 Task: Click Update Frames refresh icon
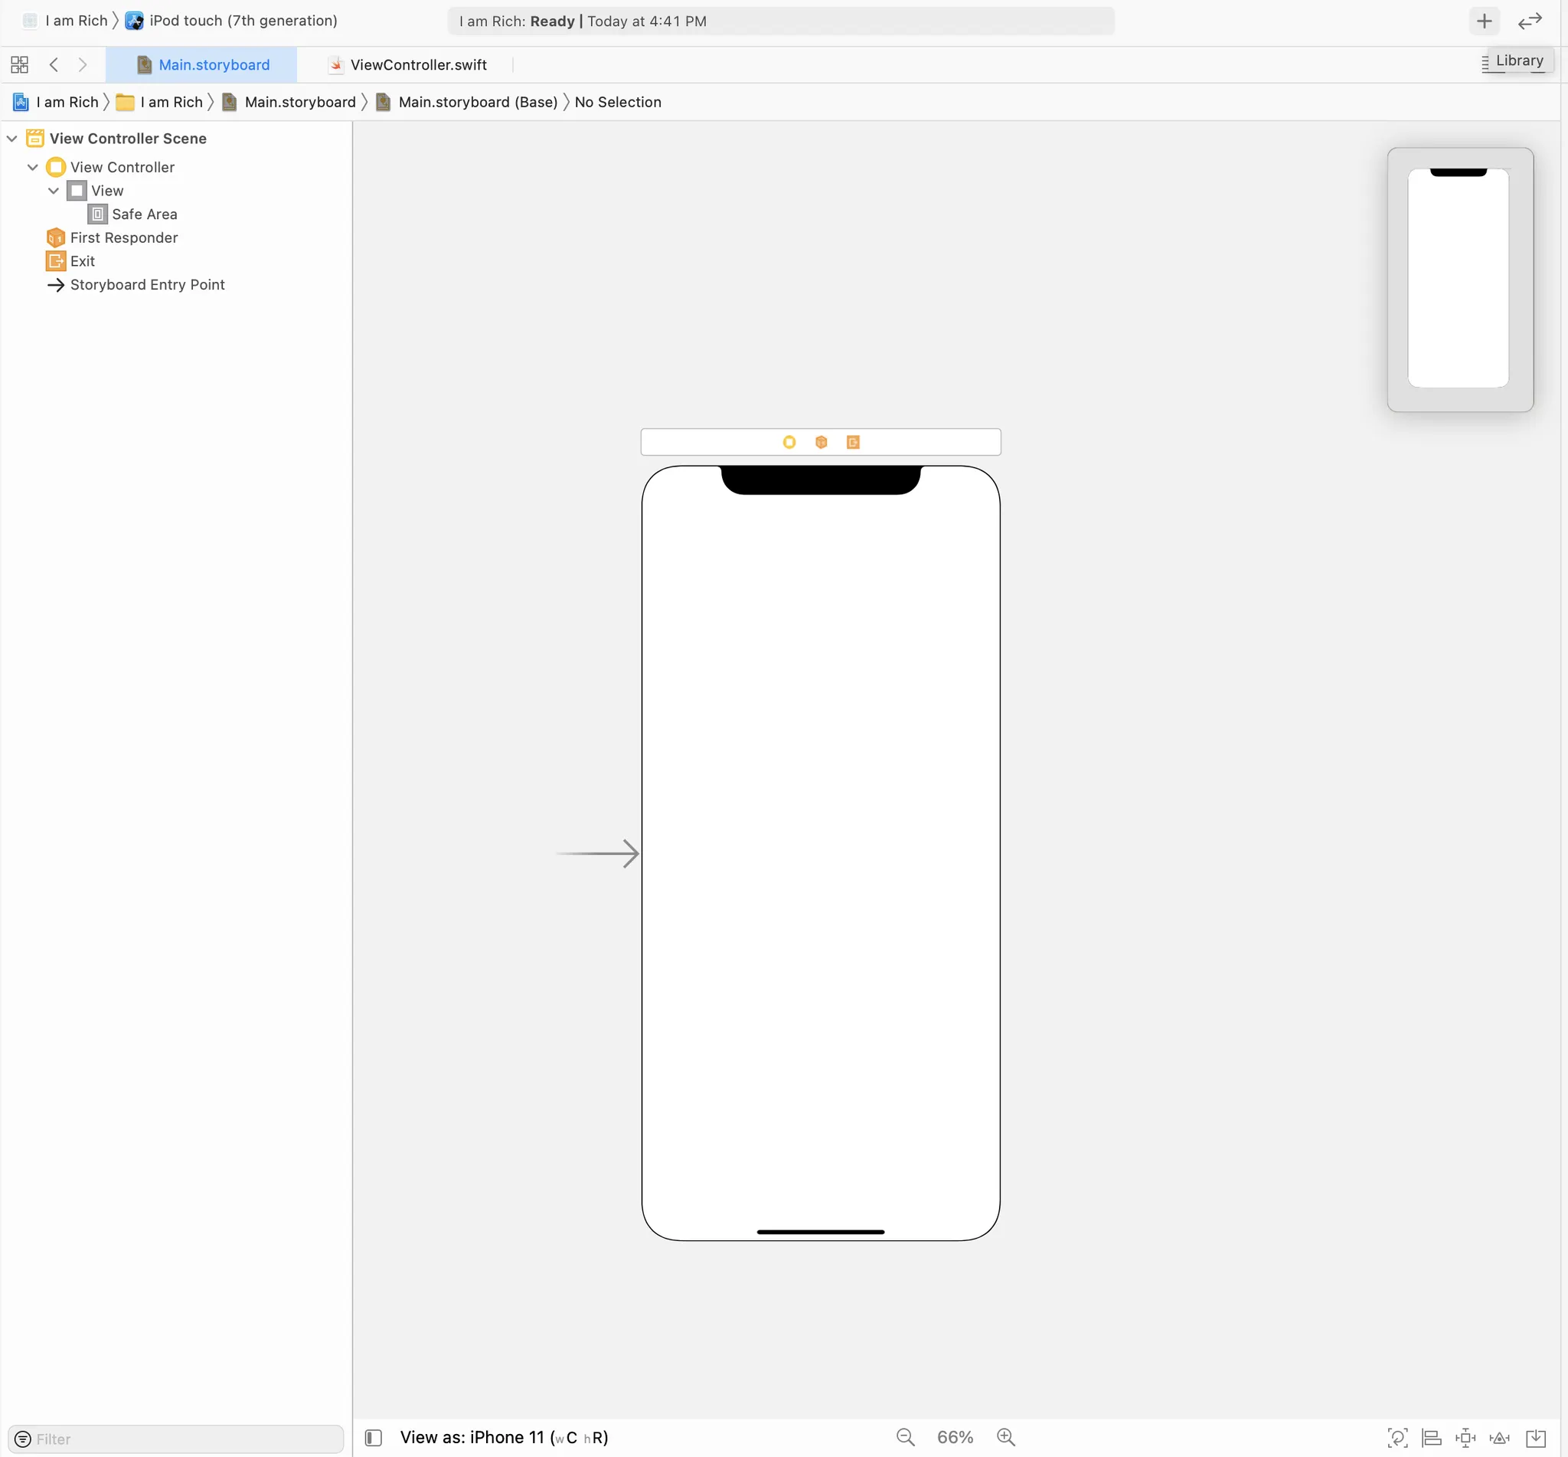1397,1438
